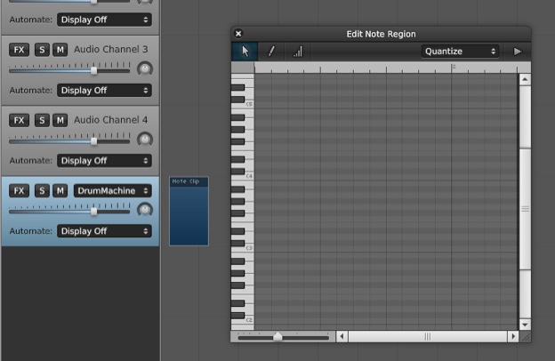
Task: Open the topmost Automate Display Off dropdown
Action: click(104, 20)
